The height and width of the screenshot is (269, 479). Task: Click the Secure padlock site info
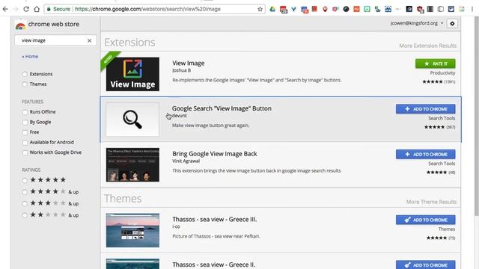pyautogui.click(x=58, y=9)
